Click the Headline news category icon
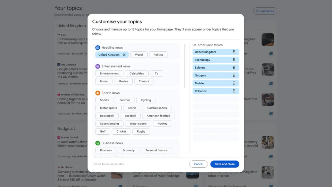 (98, 47)
